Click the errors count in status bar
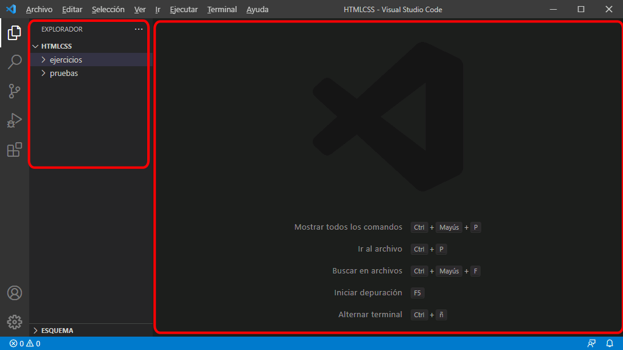Image resolution: width=623 pixels, height=350 pixels. pos(16,344)
